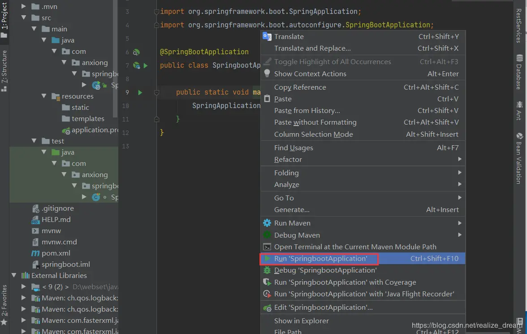Click the Spring bean gutter icon on line 6
Image resolution: width=527 pixels, height=334 pixels.
click(136, 52)
